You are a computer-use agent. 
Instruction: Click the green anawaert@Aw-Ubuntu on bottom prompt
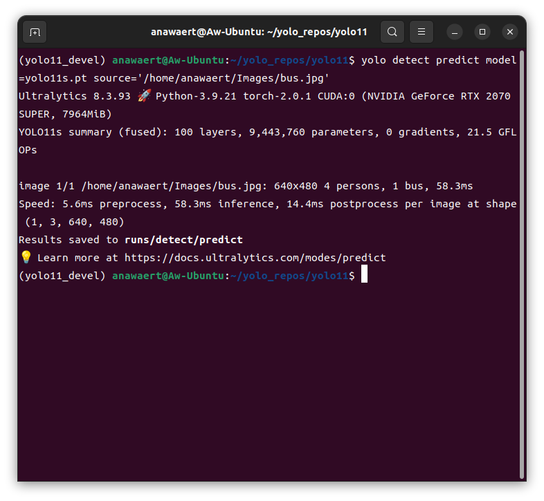tap(168, 276)
